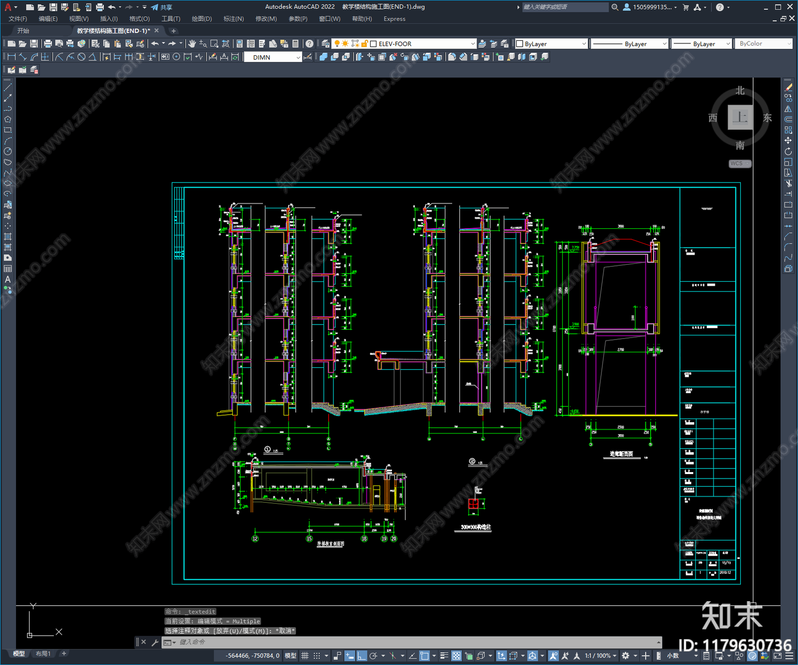798x665 pixels.
Task: Click the Quick Calculator icon
Action: [295, 44]
